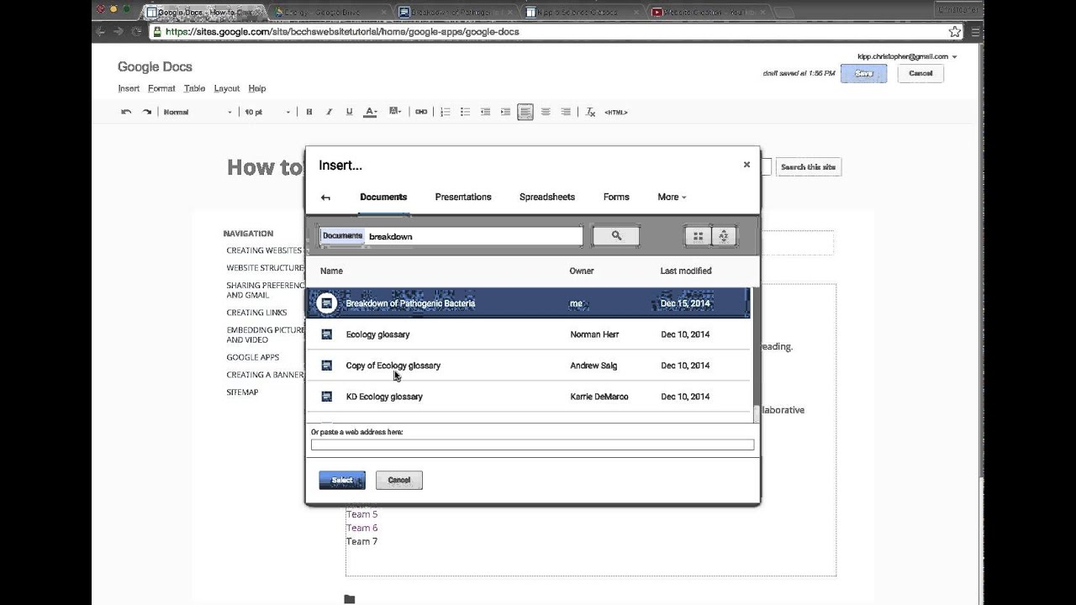Open the text color picker
The height and width of the screenshot is (605, 1076).
pos(371,112)
